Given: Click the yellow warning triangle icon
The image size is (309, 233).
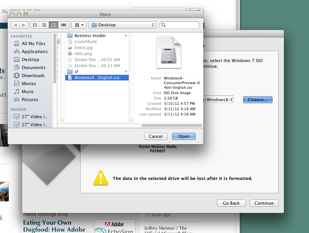Looking at the screenshot, I should [x=101, y=178].
